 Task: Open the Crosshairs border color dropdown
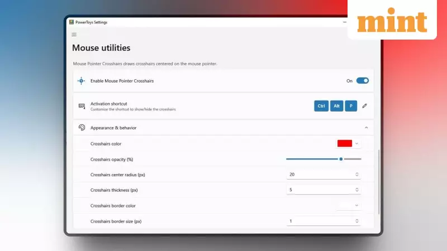click(x=356, y=206)
